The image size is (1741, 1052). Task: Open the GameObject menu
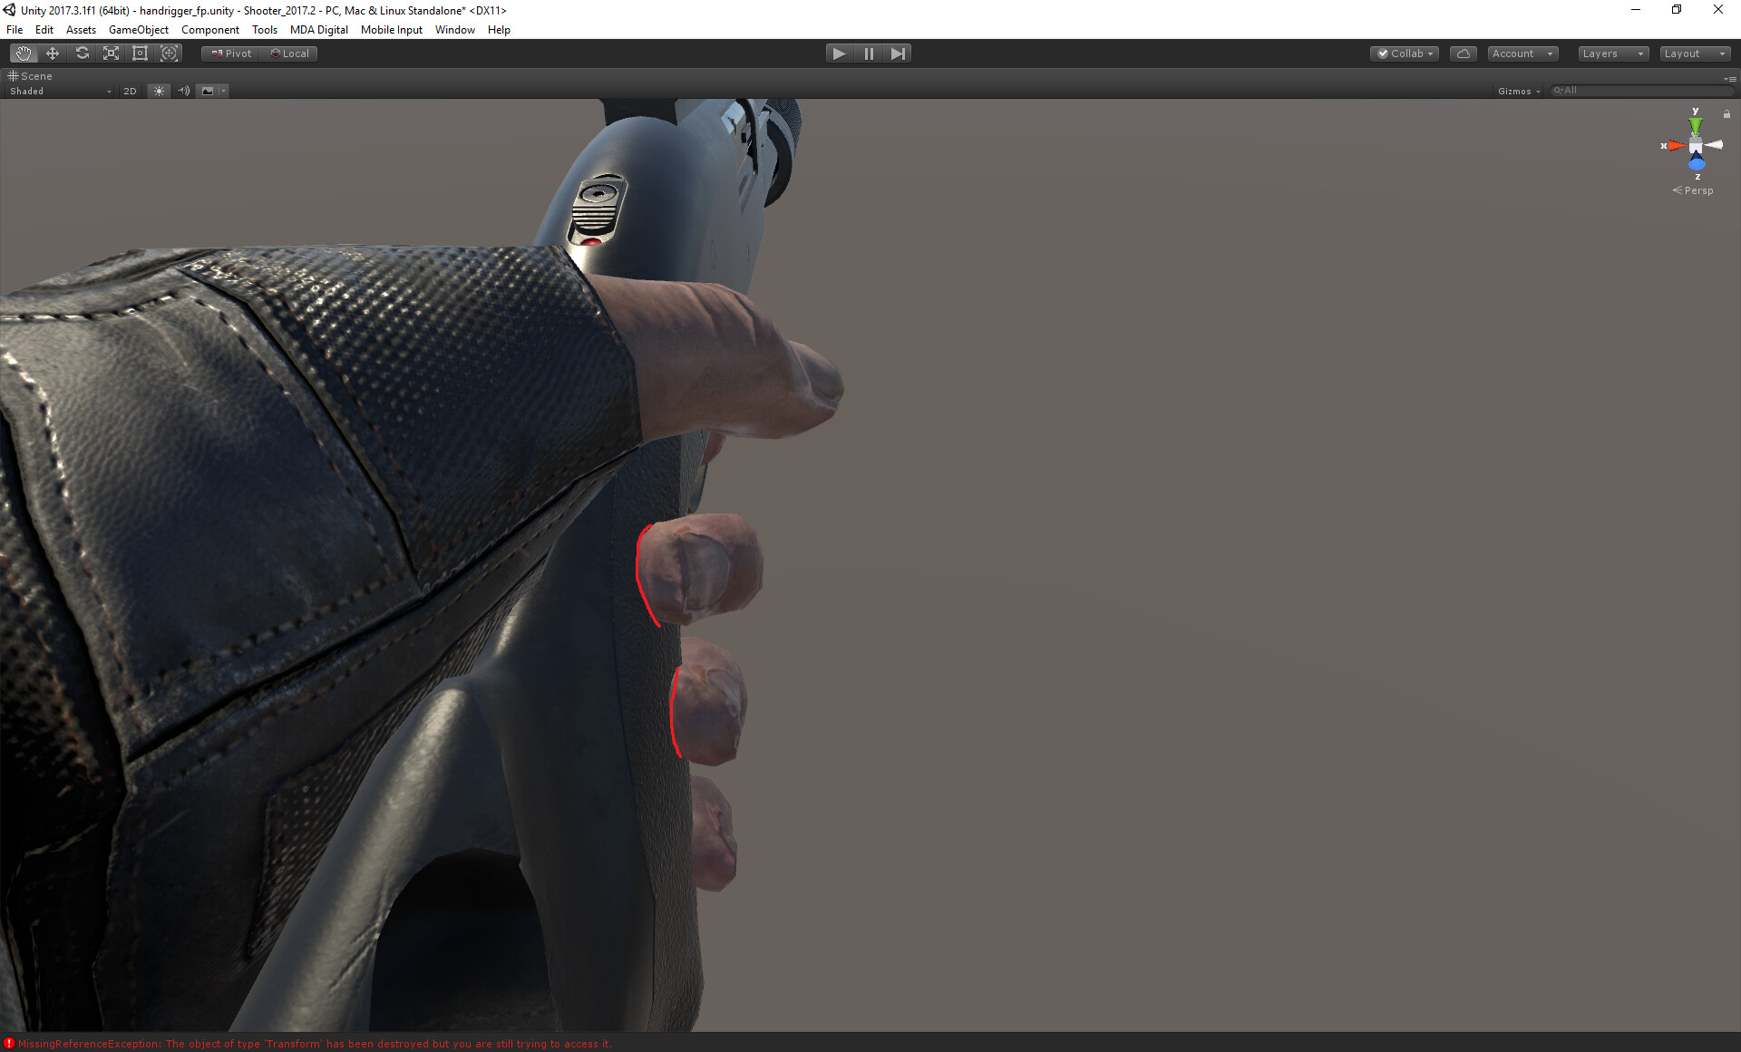coord(138,30)
